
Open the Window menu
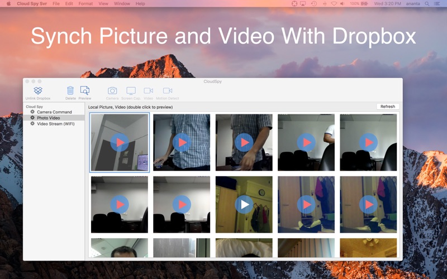coord(122,4)
